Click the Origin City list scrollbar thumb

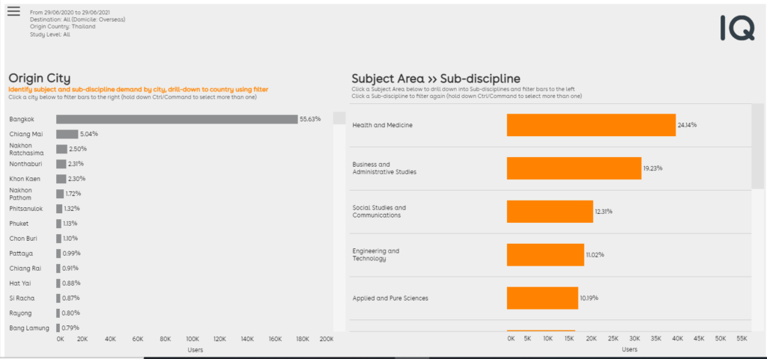click(x=339, y=118)
